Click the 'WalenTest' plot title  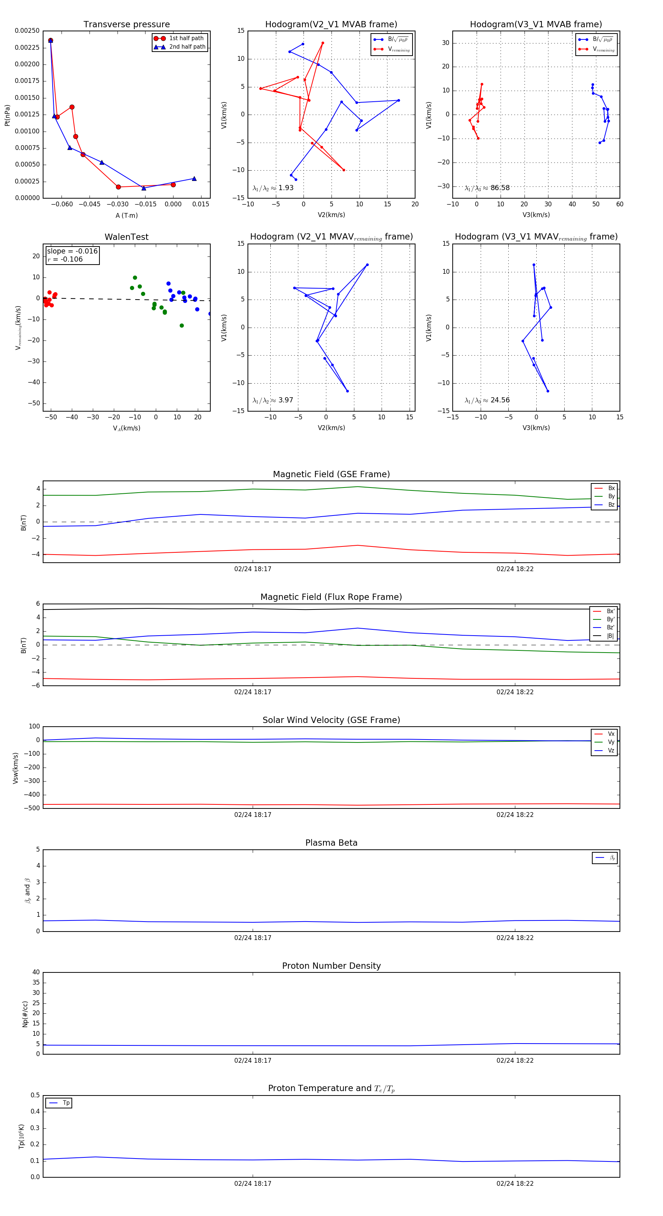126,237
